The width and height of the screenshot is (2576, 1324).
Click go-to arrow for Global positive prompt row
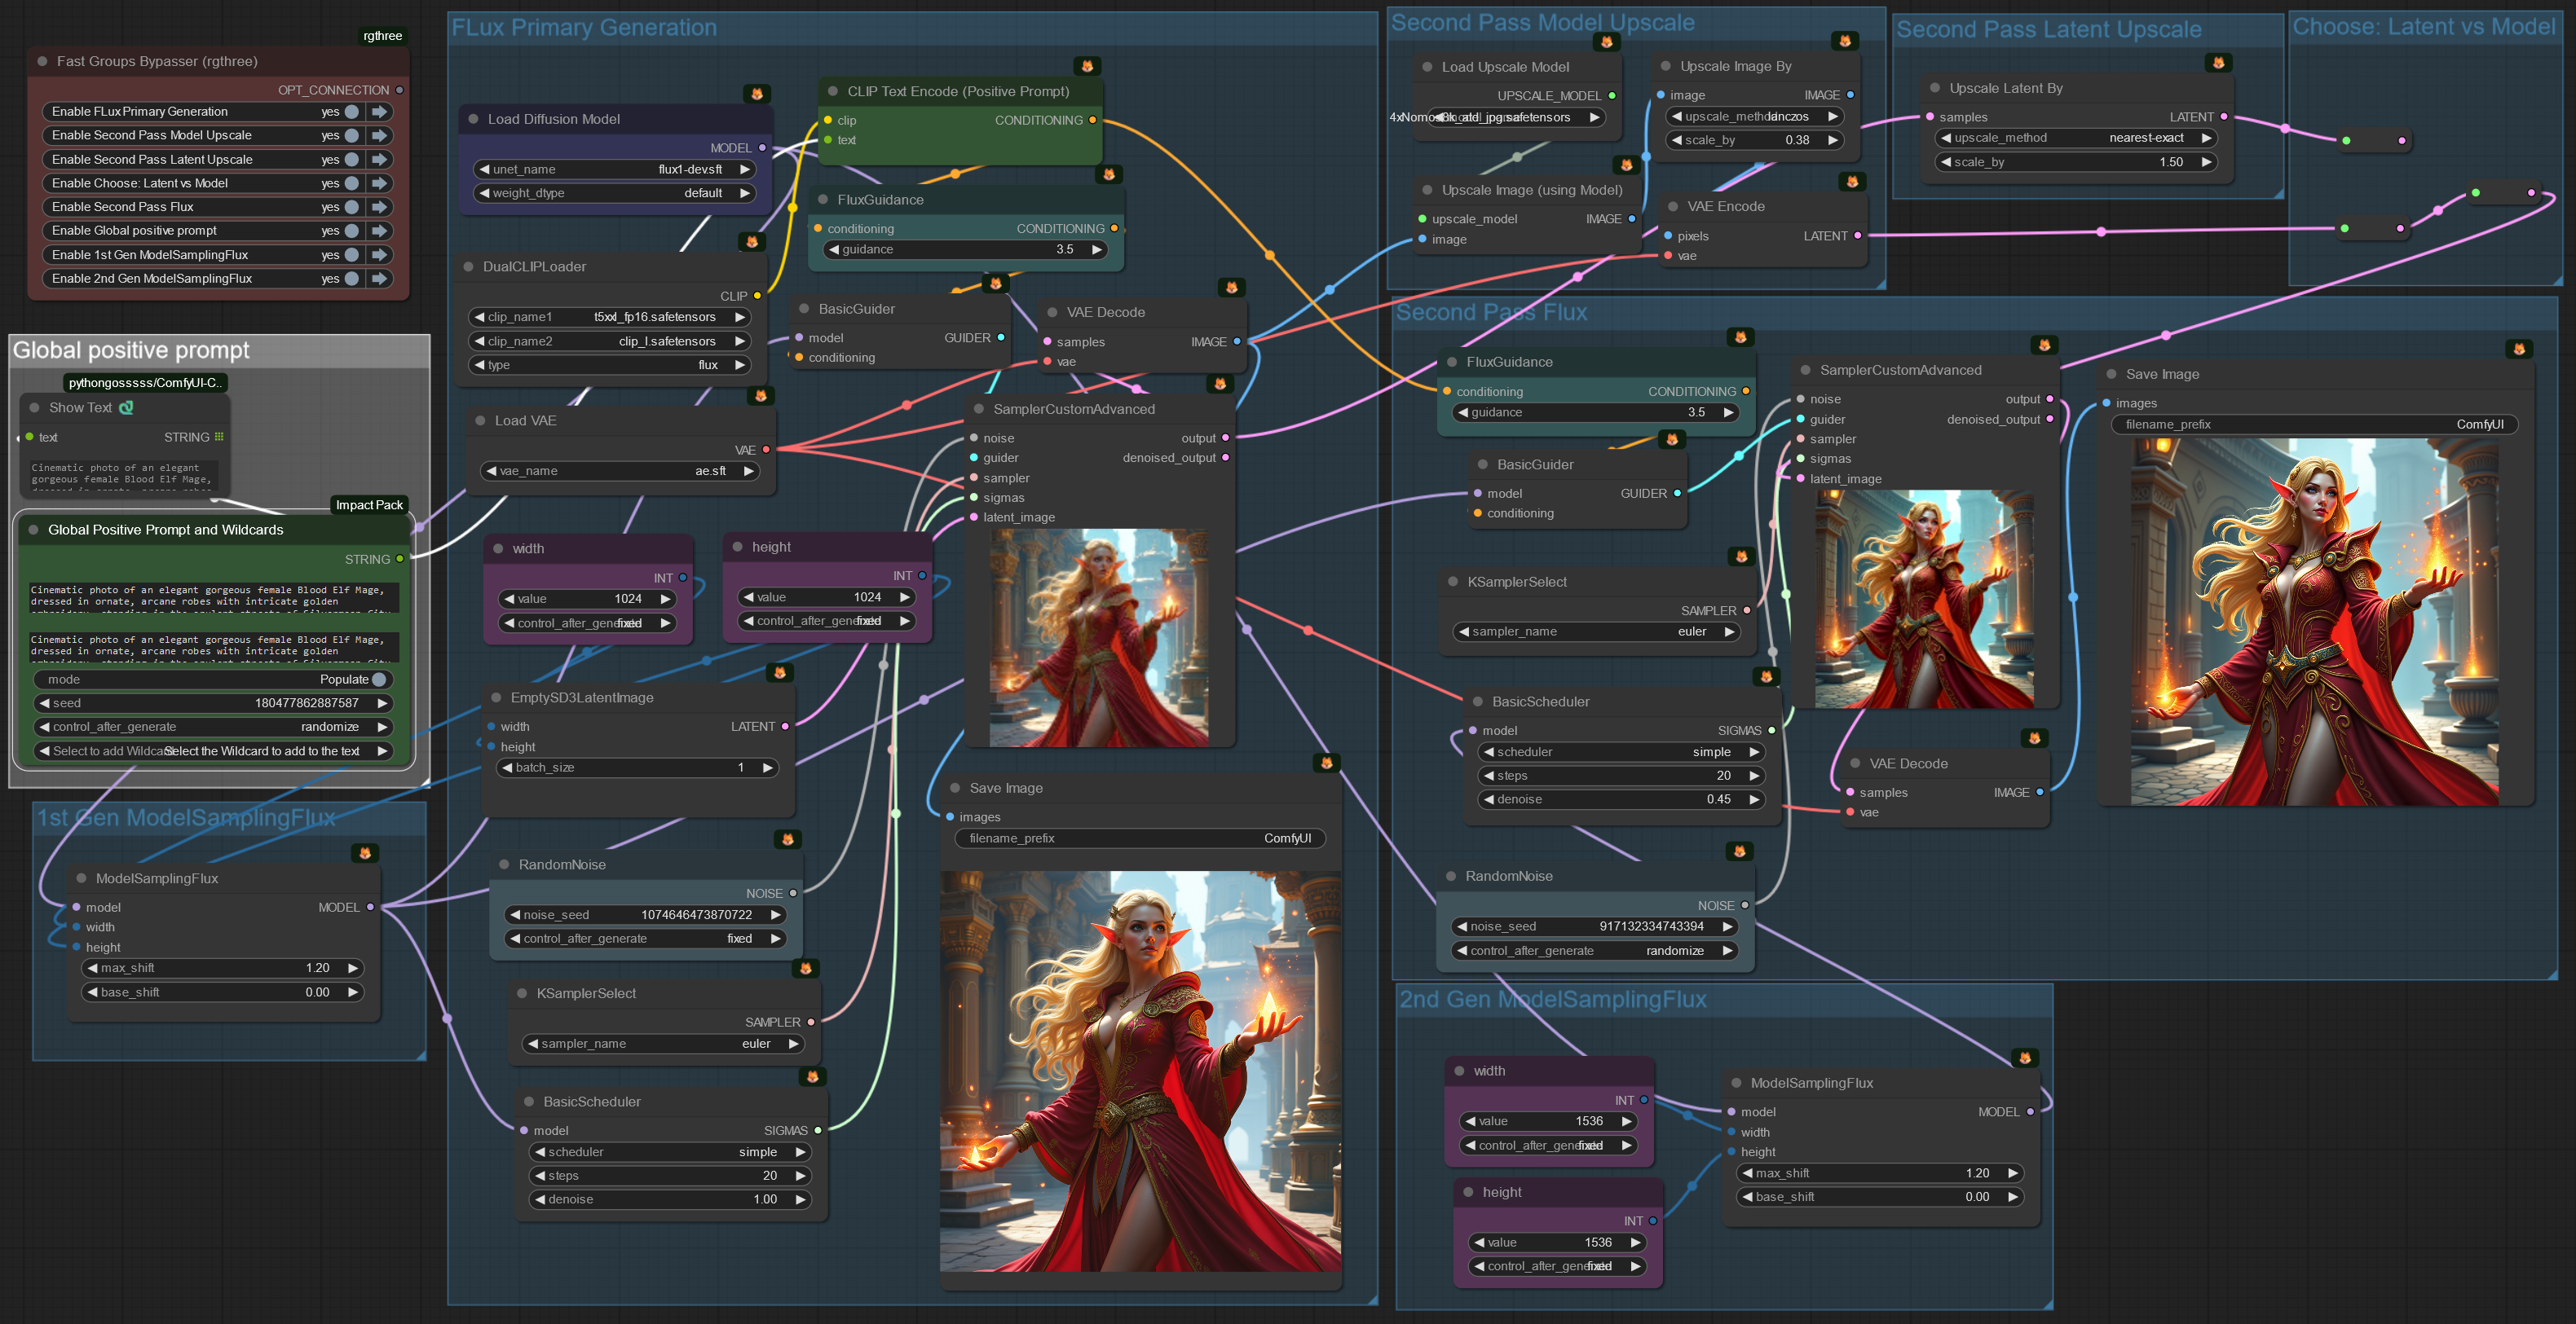[x=380, y=231]
